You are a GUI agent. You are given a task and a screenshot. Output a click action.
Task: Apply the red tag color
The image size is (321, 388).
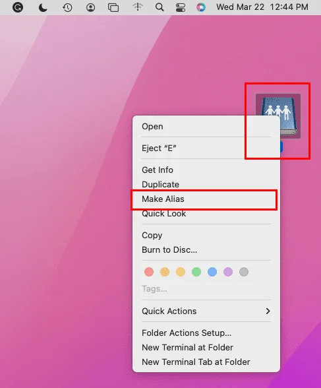(149, 272)
